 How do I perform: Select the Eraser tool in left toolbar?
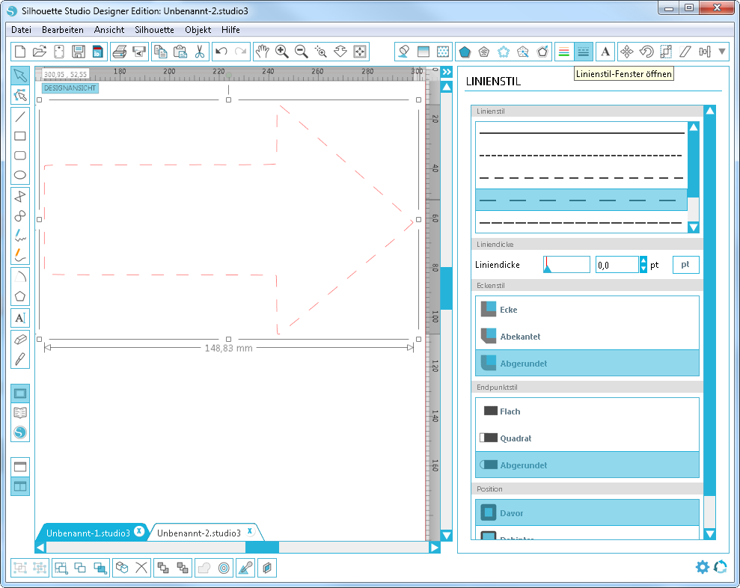[20, 339]
